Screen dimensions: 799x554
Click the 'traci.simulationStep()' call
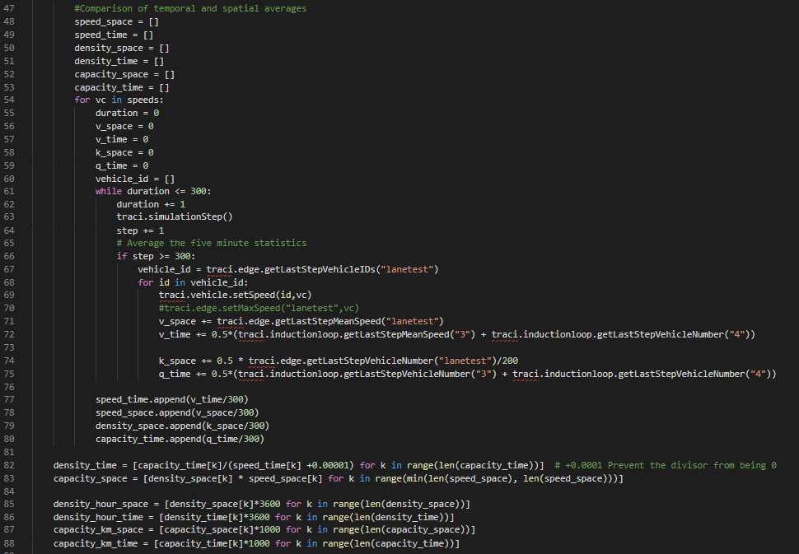[x=175, y=217]
